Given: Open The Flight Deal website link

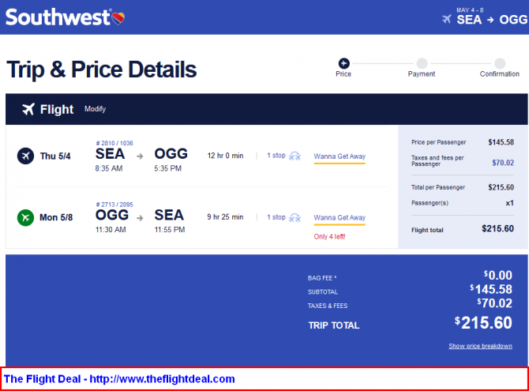Looking at the screenshot, I should [119, 379].
